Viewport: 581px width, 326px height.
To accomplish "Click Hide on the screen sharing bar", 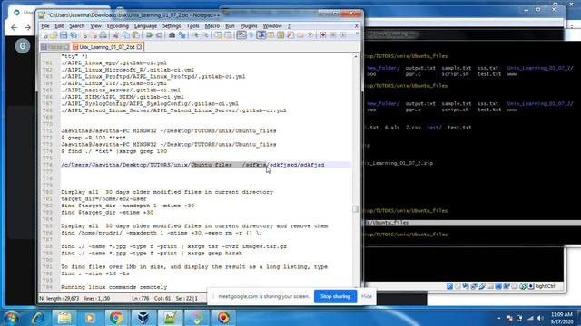I will [367, 296].
